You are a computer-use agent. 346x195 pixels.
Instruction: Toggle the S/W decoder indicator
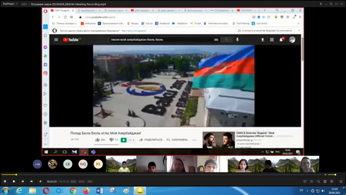pos(73,182)
